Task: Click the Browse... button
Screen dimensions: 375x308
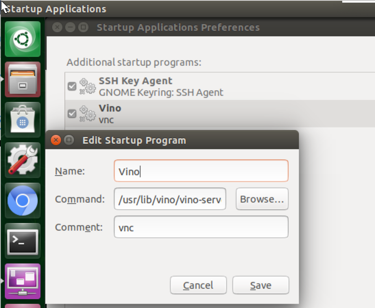Action: click(262, 199)
